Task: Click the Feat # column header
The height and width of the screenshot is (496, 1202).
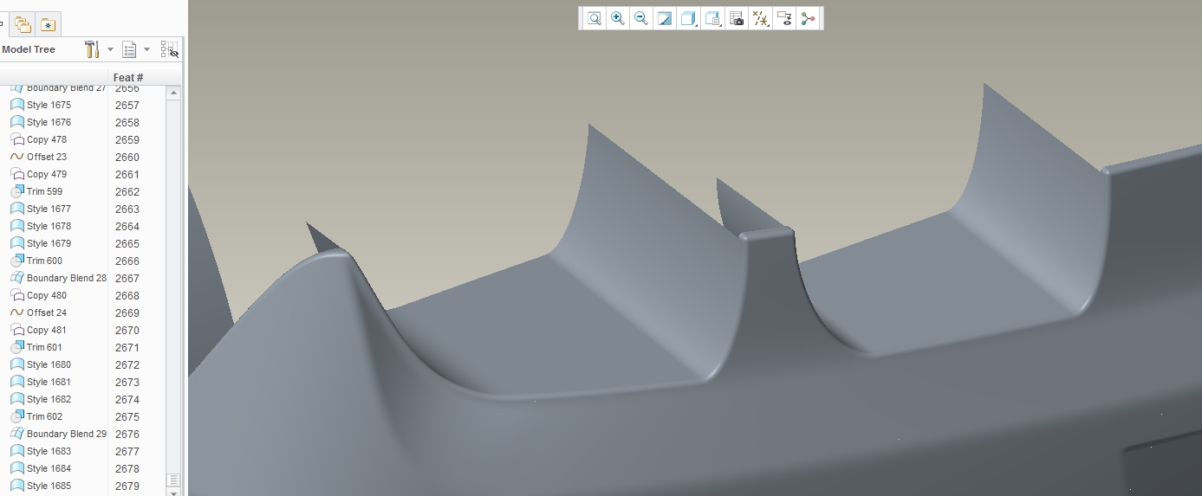Action: coord(128,78)
